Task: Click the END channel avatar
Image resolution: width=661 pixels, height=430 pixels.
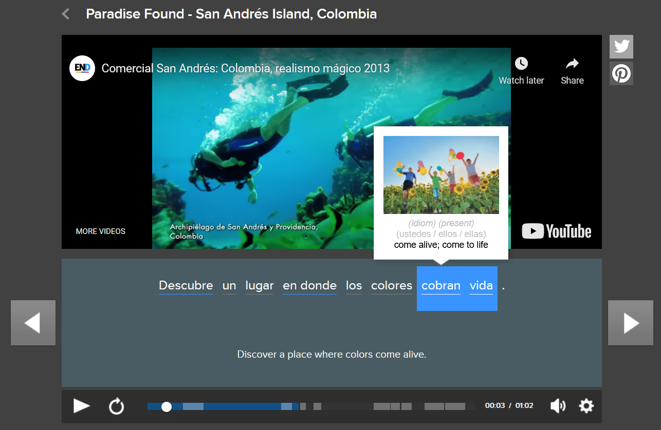Action: tap(82, 68)
